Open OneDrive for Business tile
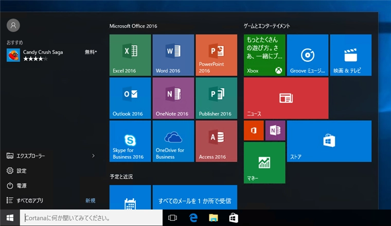The width and height of the screenshot is (391, 226). (x=173, y=141)
